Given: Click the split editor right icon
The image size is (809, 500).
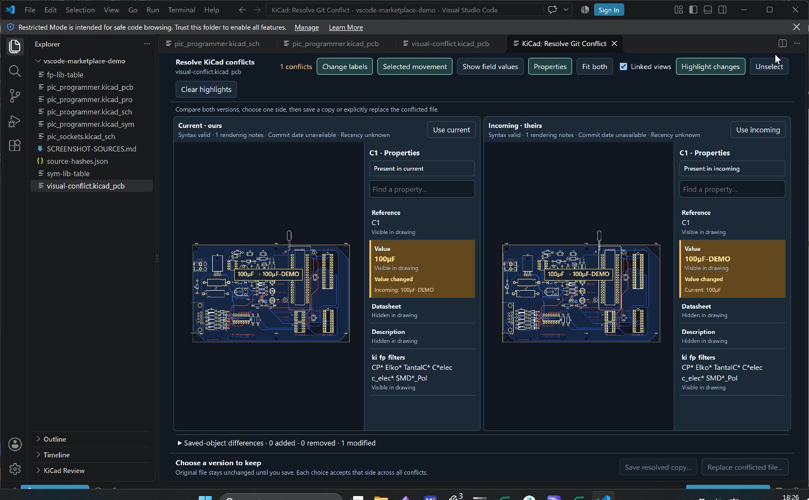Looking at the screenshot, I should 783,43.
